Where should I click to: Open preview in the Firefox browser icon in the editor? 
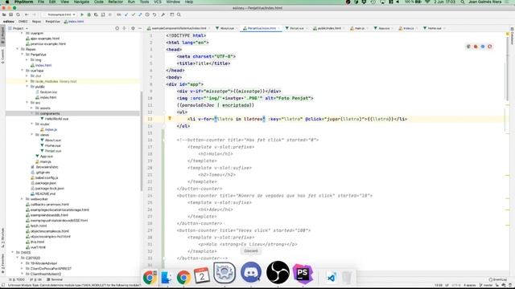476,47
